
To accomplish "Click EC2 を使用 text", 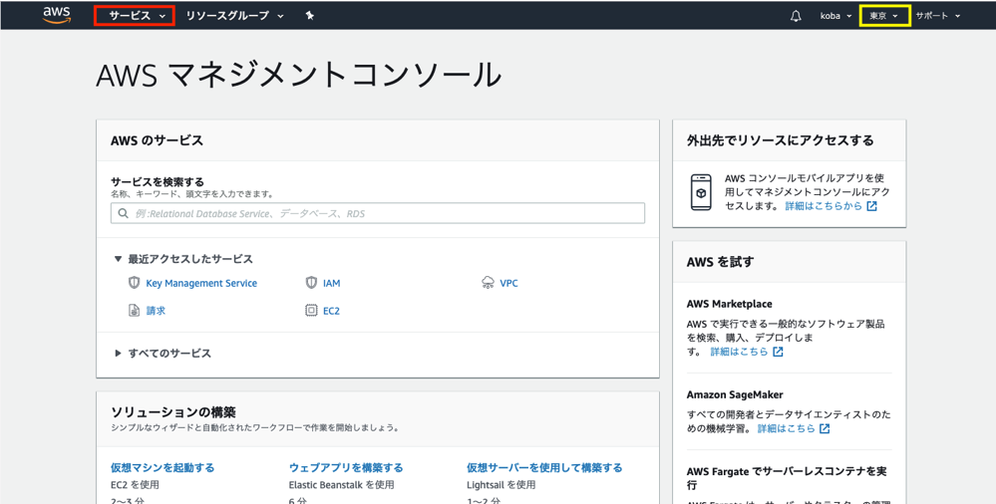I will 135,485.
